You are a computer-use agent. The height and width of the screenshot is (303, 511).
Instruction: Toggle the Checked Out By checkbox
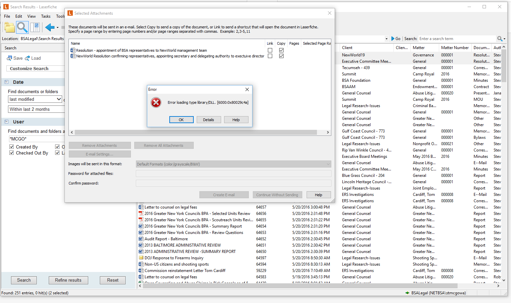[12, 153]
